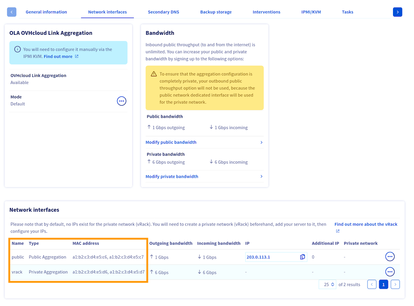This screenshot has width=414, height=306.
Task: Switch to the Secondary DNS tab
Action: click(163, 12)
